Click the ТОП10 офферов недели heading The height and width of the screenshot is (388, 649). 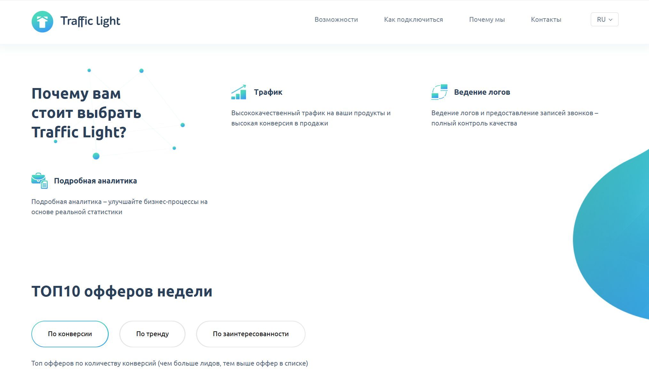pyautogui.click(x=122, y=291)
